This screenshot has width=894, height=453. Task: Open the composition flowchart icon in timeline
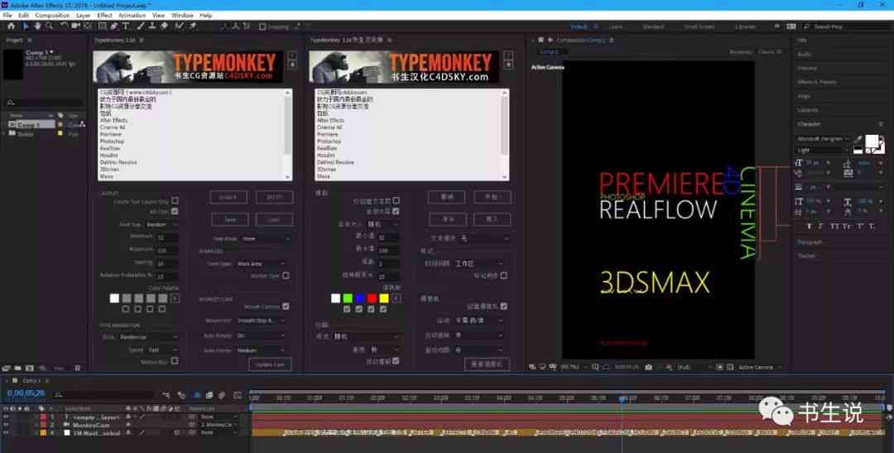pos(166,395)
